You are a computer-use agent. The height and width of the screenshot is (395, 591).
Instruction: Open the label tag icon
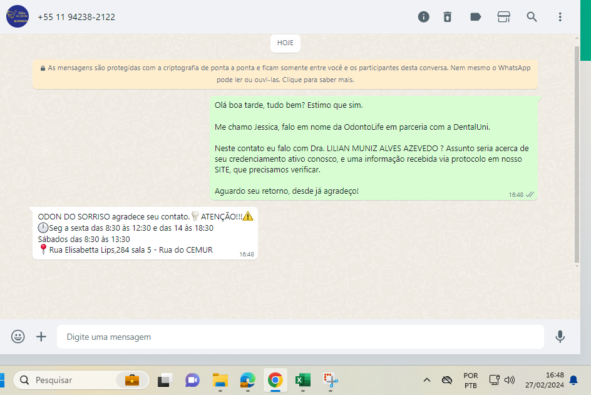click(476, 17)
